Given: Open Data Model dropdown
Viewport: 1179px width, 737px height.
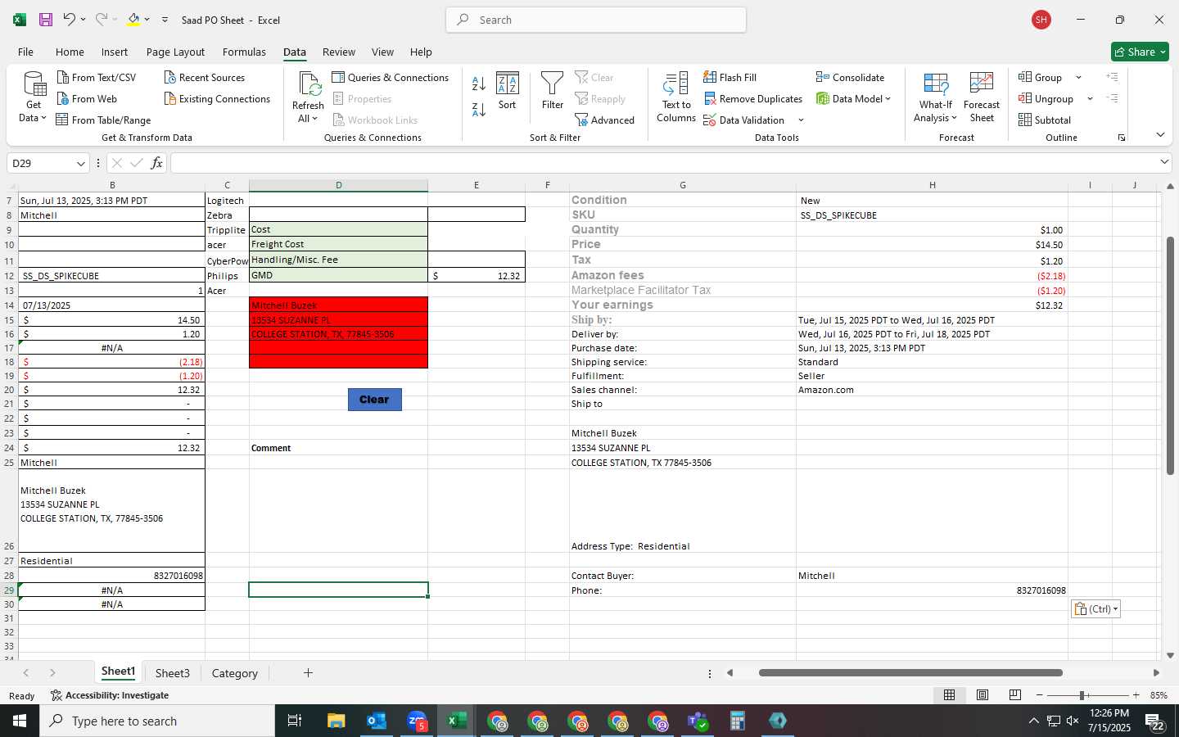Looking at the screenshot, I should (x=853, y=99).
